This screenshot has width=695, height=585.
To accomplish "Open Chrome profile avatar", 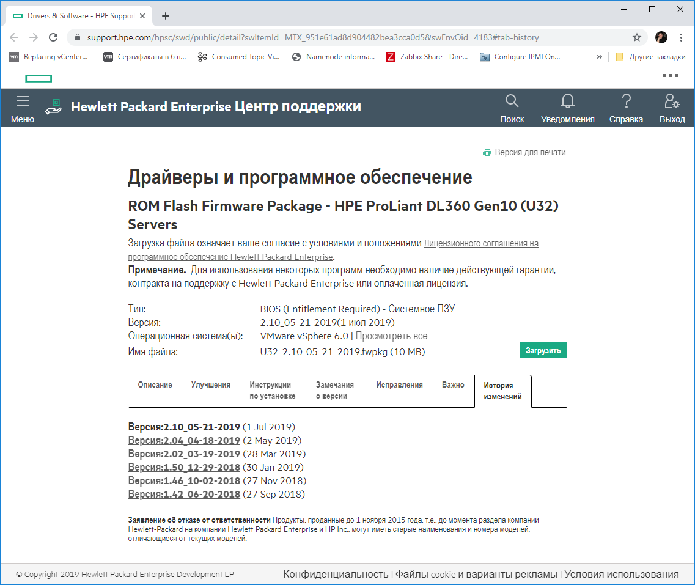I will pyautogui.click(x=661, y=37).
